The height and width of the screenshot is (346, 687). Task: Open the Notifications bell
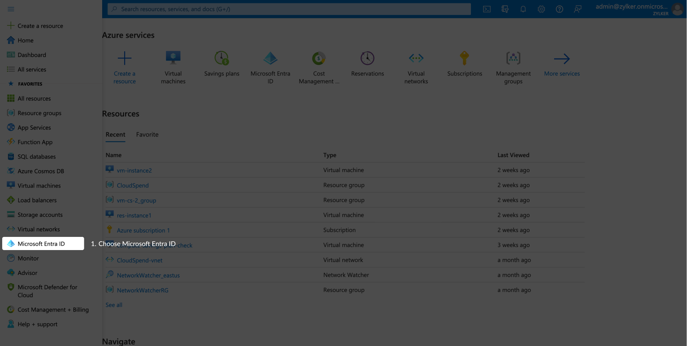523,9
